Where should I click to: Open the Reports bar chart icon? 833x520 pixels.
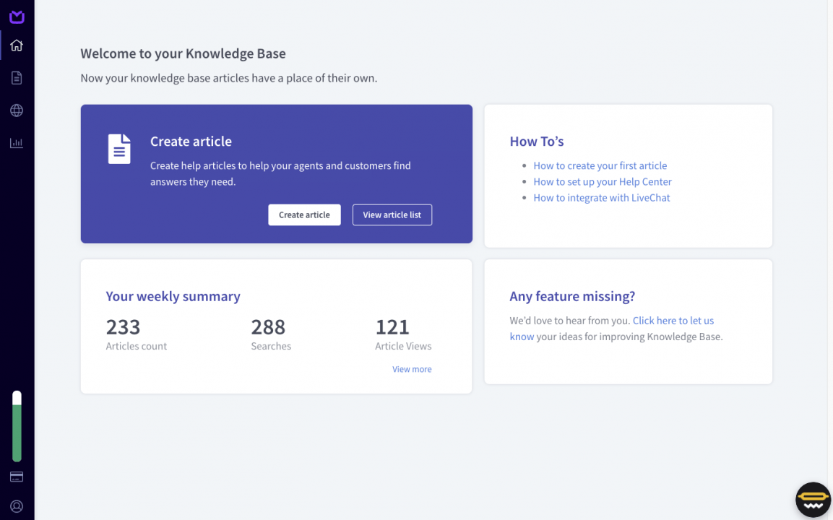coord(17,143)
